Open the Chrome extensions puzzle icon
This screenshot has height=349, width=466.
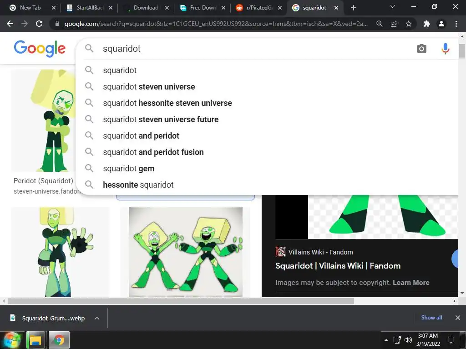click(x=427, y=24)
